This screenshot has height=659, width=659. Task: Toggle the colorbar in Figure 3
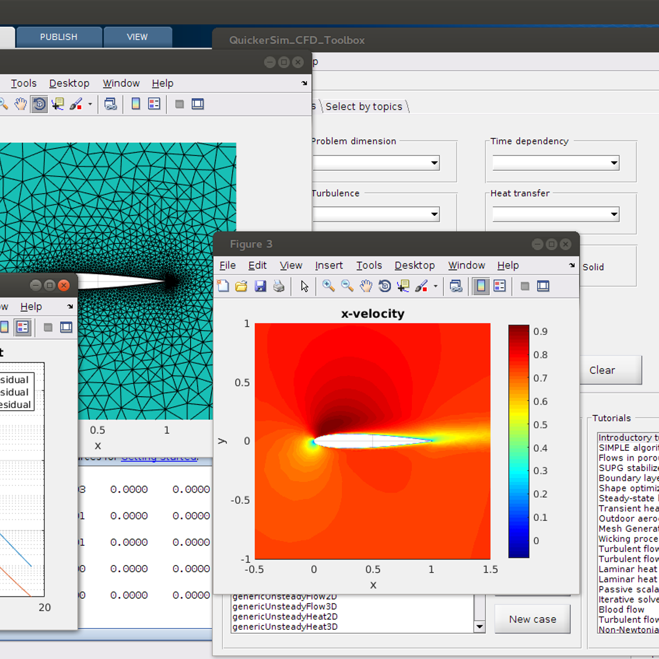coord(480,286)
